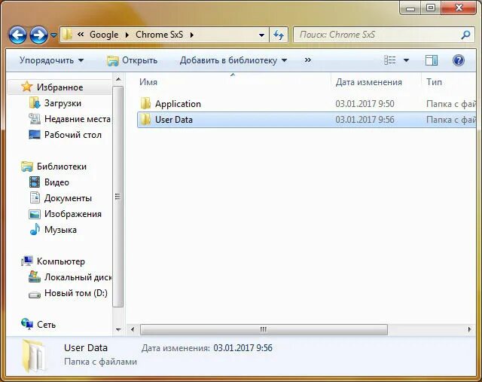This screenshot has width=482, height=382.
Task: Click the Chrome SxS search field
Action: click(377, 35)
